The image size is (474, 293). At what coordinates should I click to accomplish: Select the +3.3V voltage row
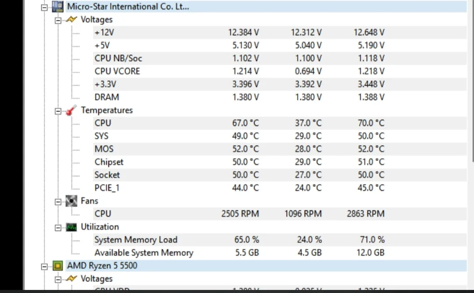pyautogui.click(x=280, y=85)
